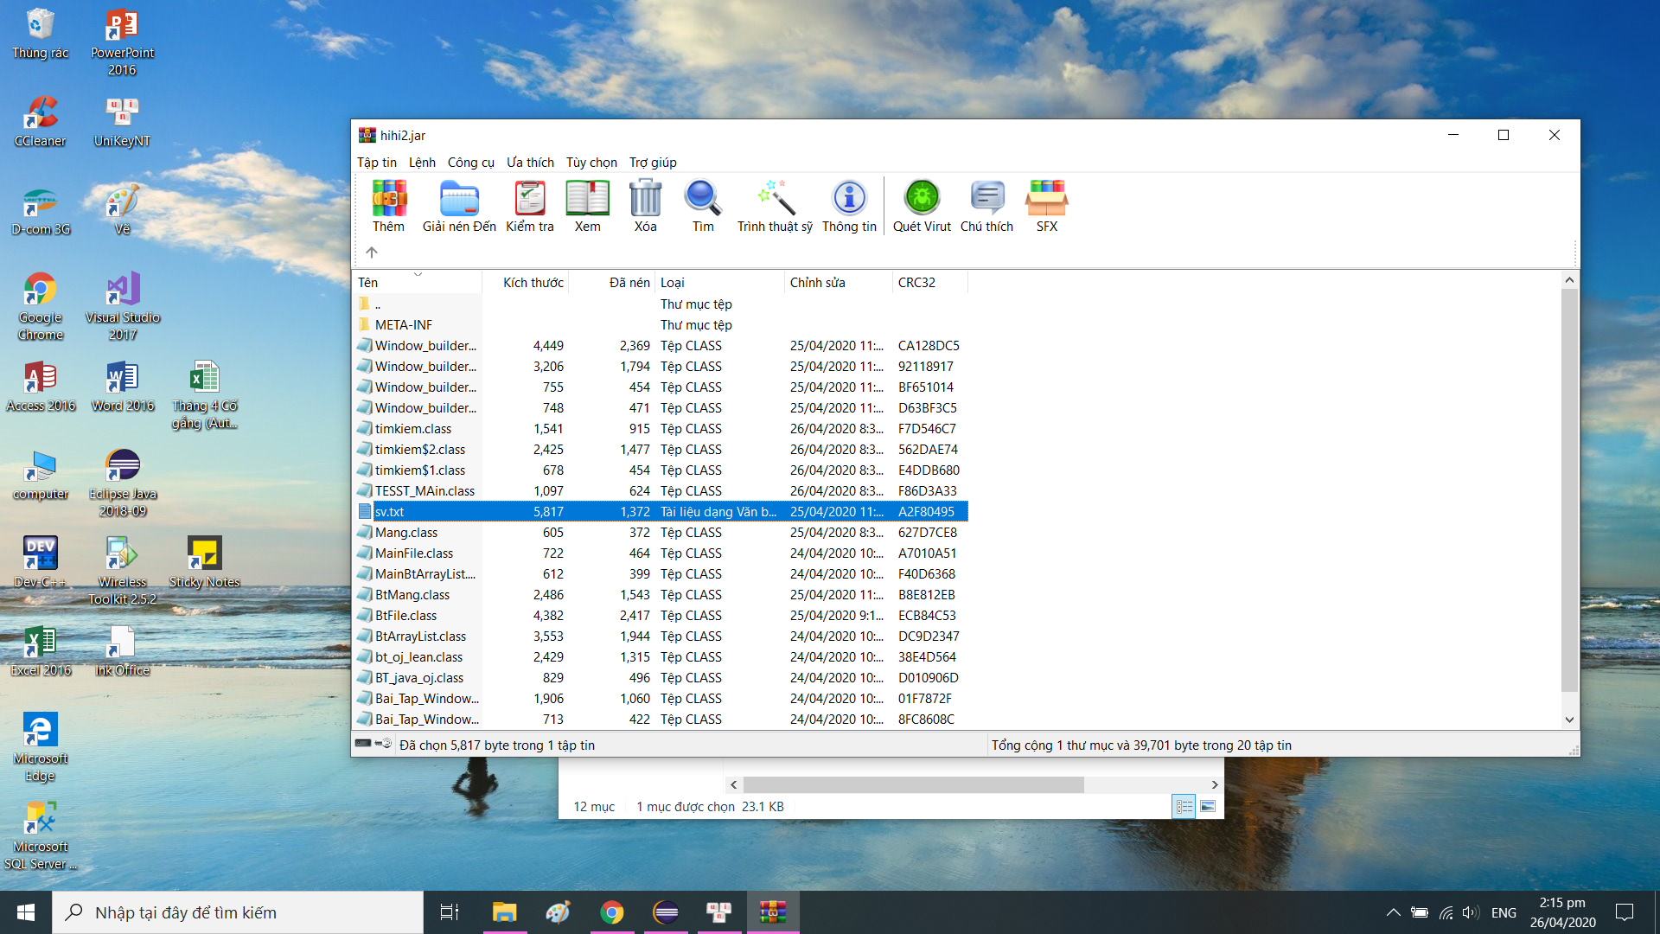Select the META-INF folder entry

403,325
